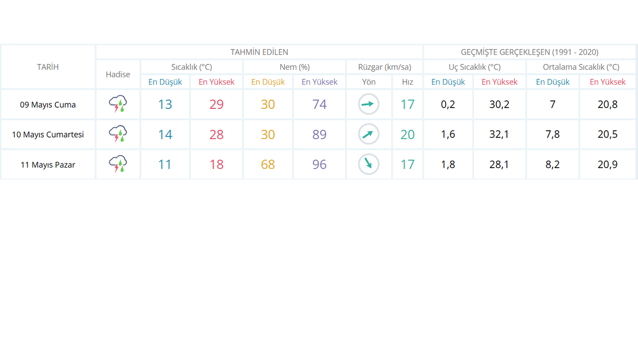This screenshot has height=359, width=638.
Task: Select the 09 Mayıs Cuma date cell
Action: (48, 105)
